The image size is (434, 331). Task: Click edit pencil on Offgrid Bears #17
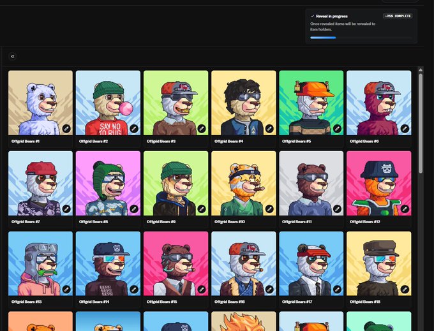click(x=337, y=290)
